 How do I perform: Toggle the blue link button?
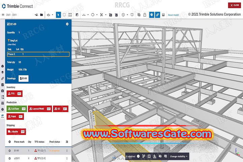[x=158, y=15]
